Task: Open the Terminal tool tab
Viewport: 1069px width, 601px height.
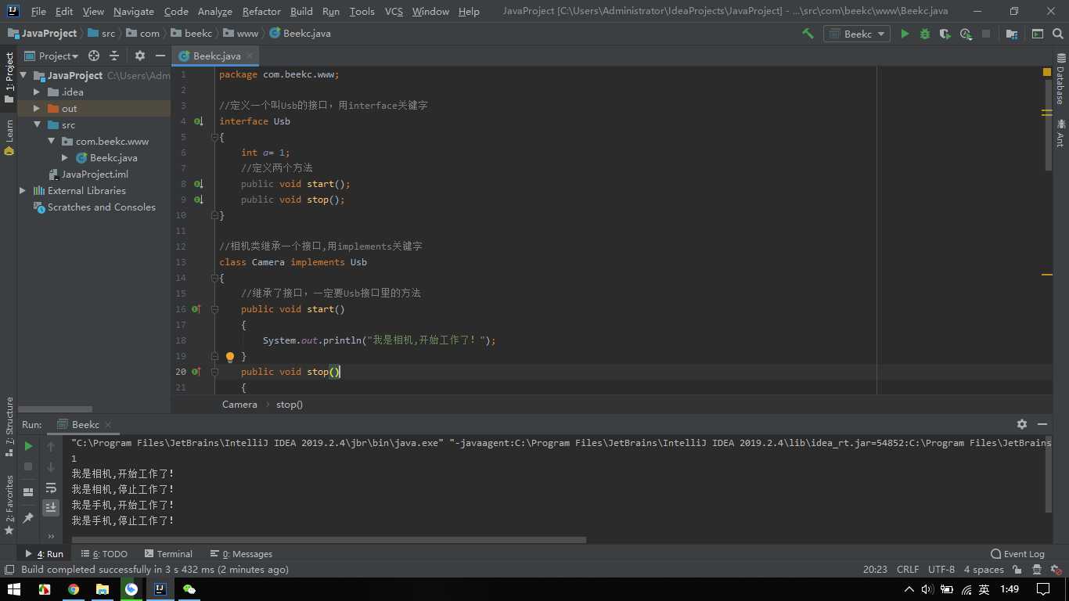Action: coord(167,554)
